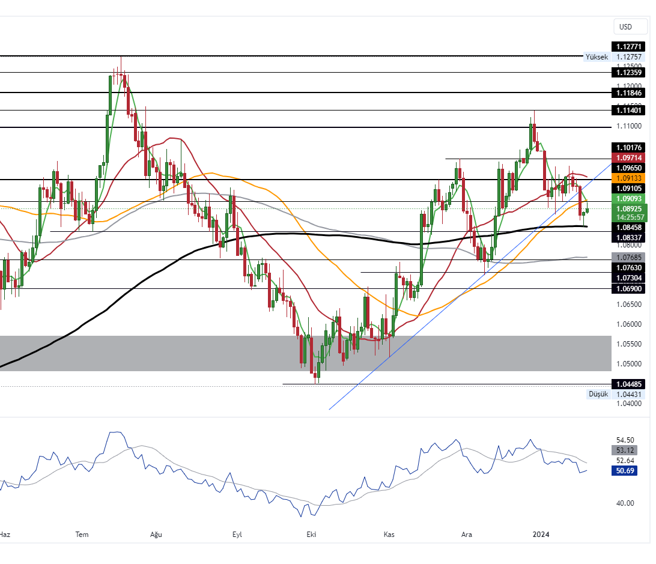The width and height of the screenshot is (656, 564).
Task: Select the 1.12771 price level label
Action: pyautogui.click(x=628, y=47)
